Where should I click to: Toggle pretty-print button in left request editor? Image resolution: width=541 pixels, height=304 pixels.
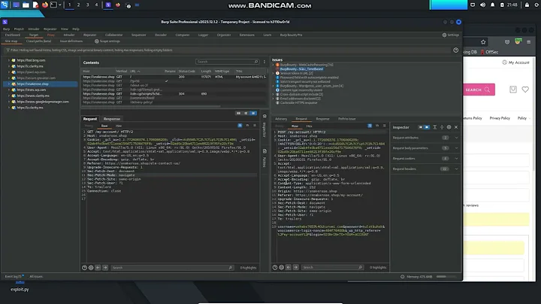tap(240, 126)
